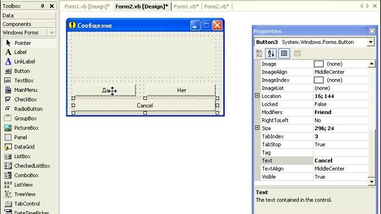Image resolution: width=381 pixels, height=214 pixels.
Task: Select the CheckedListBox control icon
Action: [x=8, y=166]
